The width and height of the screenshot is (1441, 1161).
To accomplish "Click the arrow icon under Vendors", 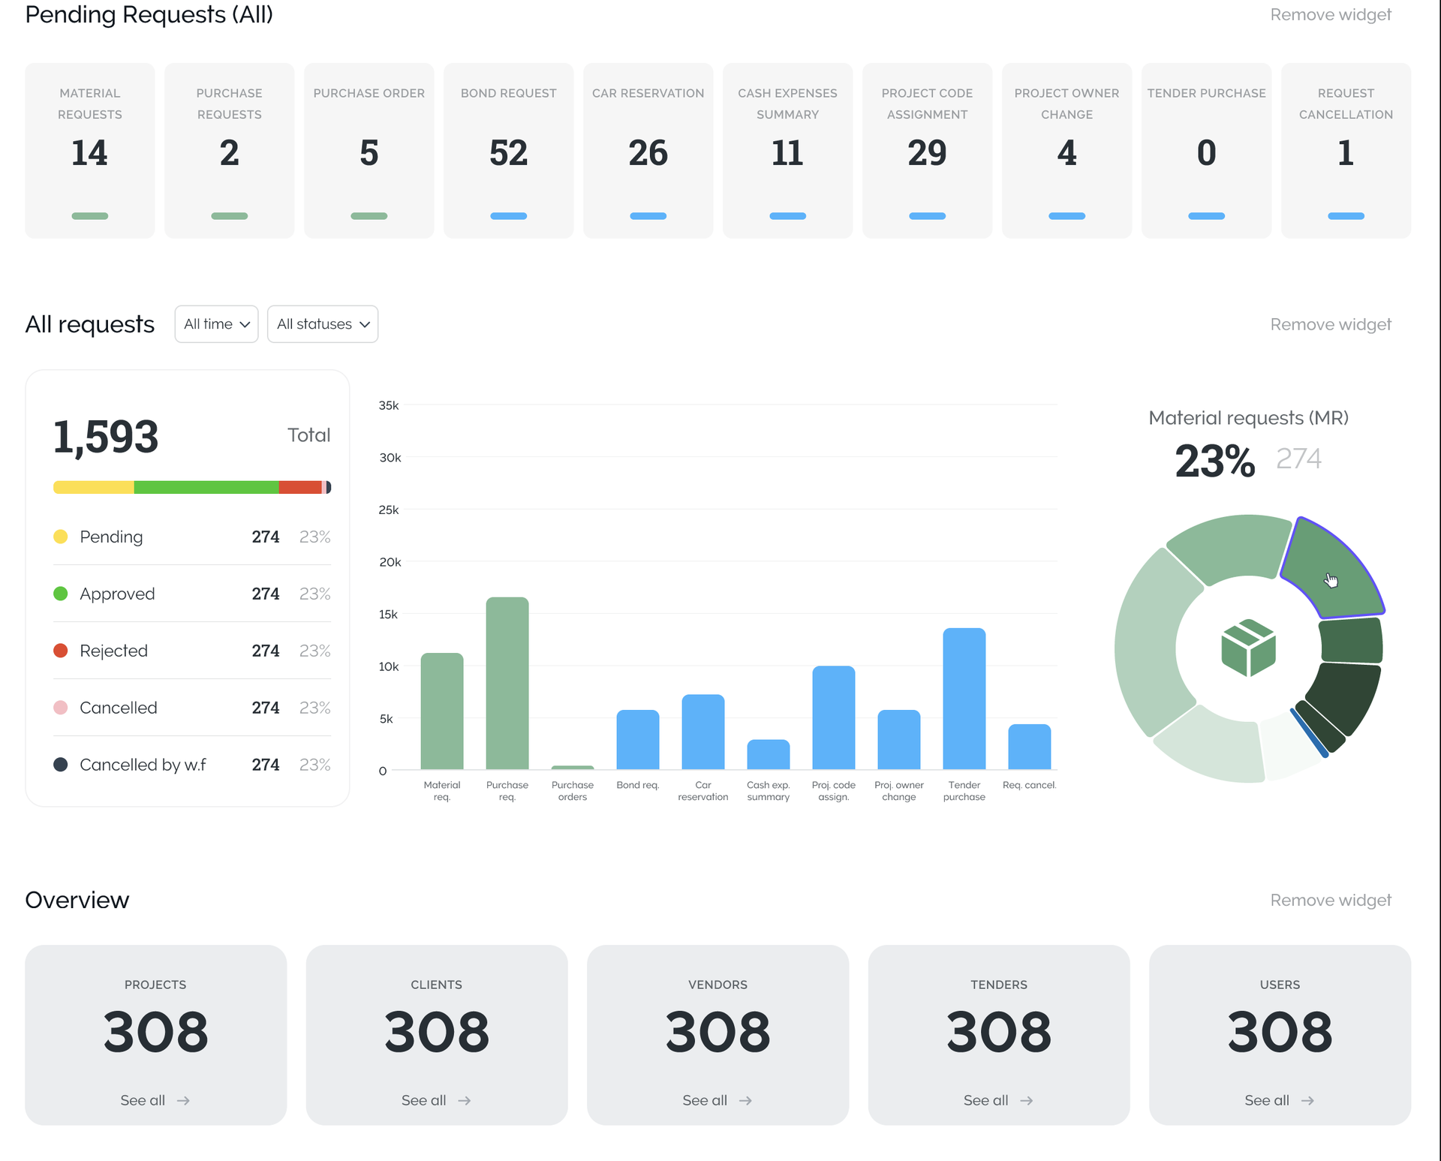I will coord(745,1100).
